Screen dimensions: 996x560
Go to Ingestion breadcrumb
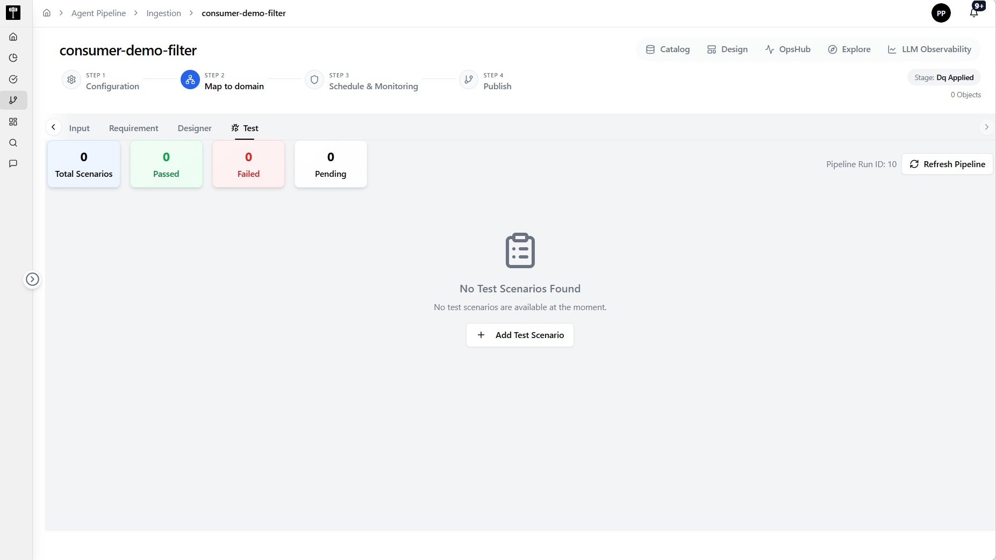tap(163, 13)
